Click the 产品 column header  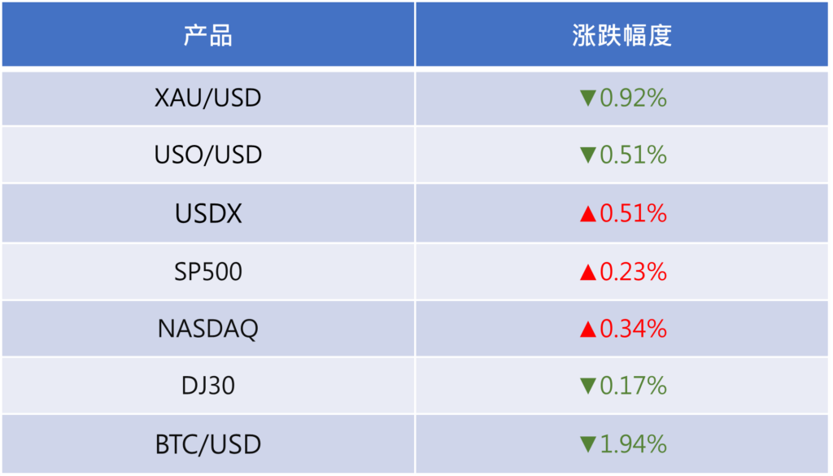click(207, 37)
